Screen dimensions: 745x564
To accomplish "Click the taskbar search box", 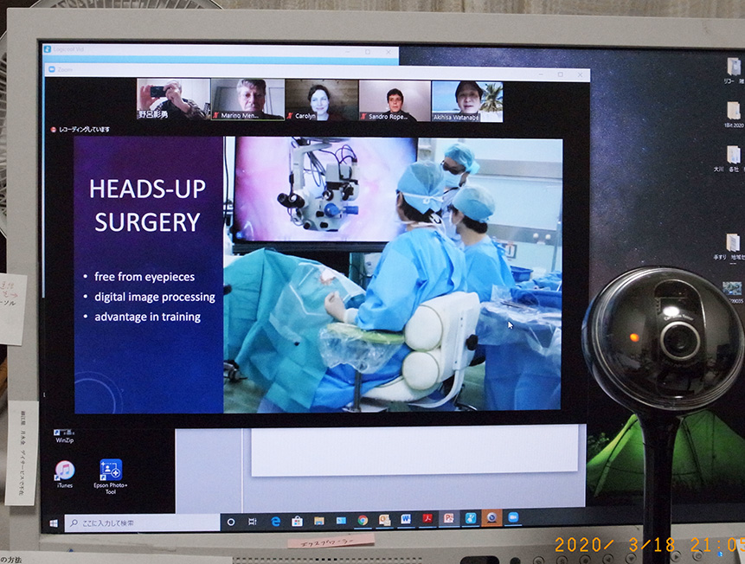I will 142,522.
